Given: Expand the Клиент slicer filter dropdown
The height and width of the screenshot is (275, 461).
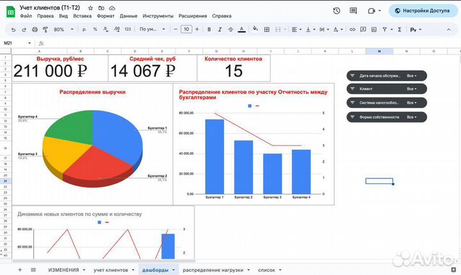Looking at the screenshot, I should tap(411, 89).
